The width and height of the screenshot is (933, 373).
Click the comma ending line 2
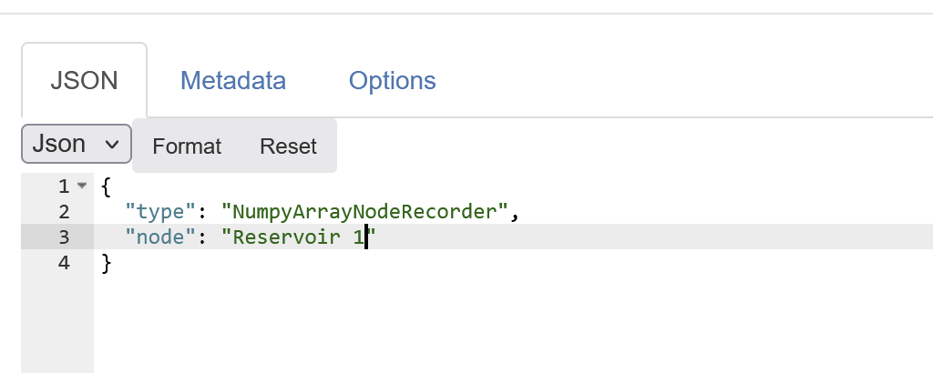coord(514,214)
